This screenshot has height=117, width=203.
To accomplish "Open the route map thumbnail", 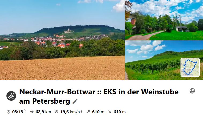I will click(190, 67).
